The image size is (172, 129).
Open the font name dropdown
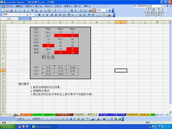click(x=27, y=15)
